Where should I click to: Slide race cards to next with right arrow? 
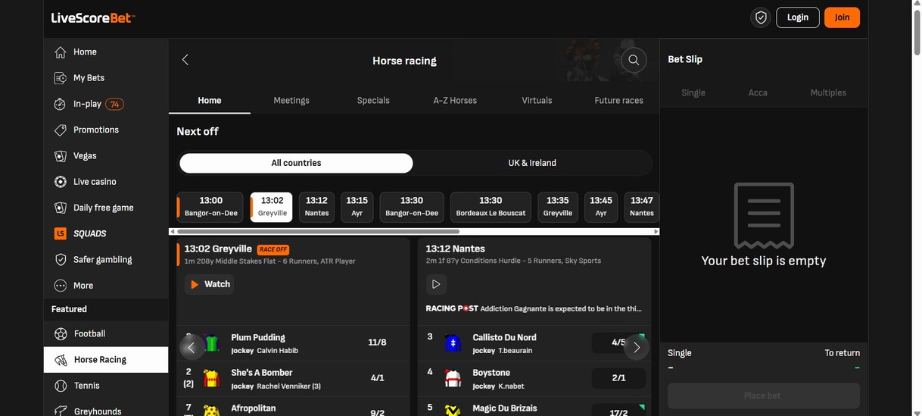tap(637, 347)
